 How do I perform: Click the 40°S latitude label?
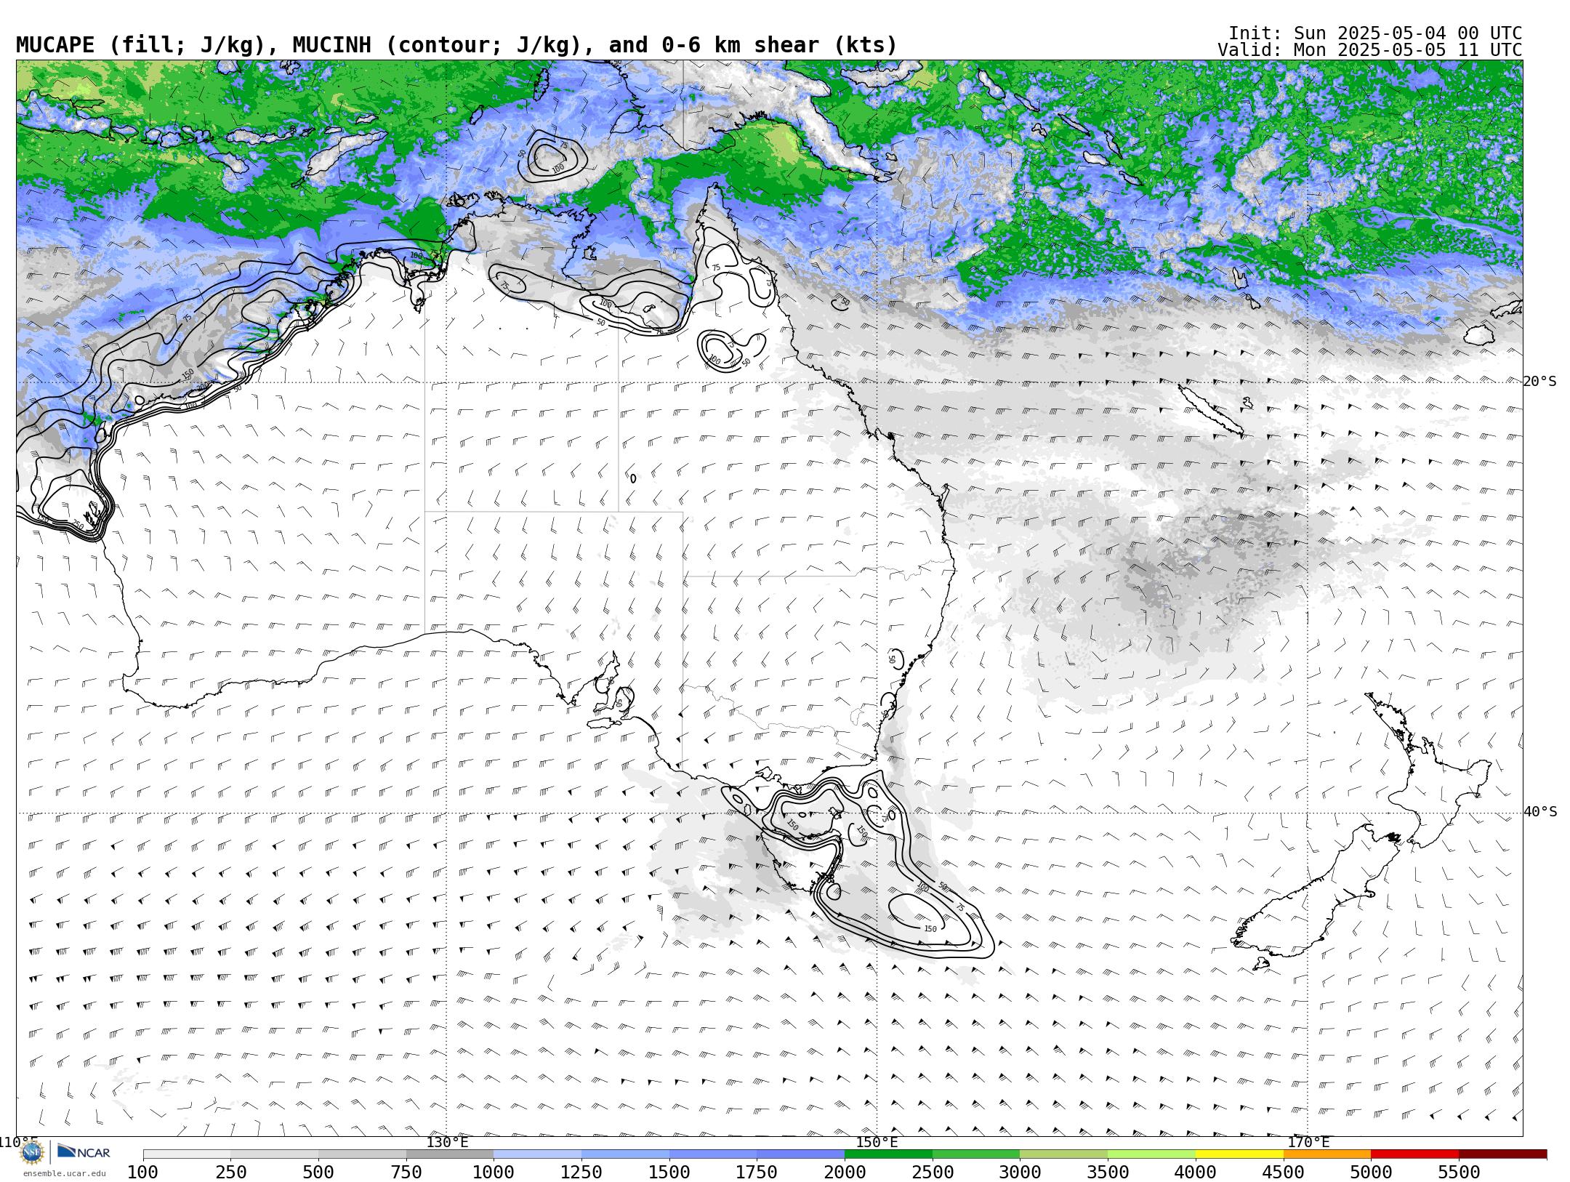pyautogui.click(x=1540, y=812)
